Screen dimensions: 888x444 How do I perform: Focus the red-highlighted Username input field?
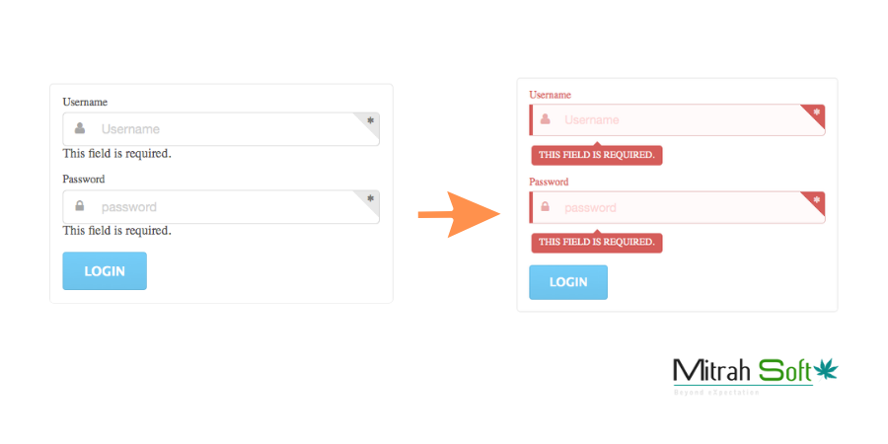click(677, 120)
